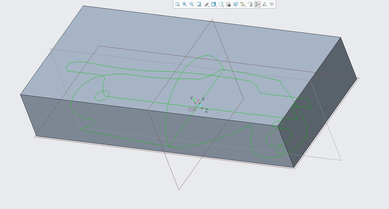Click the rightmost faded toolbar icon
389x209 pixels.
pyautogui.click(x=272, y=4)
